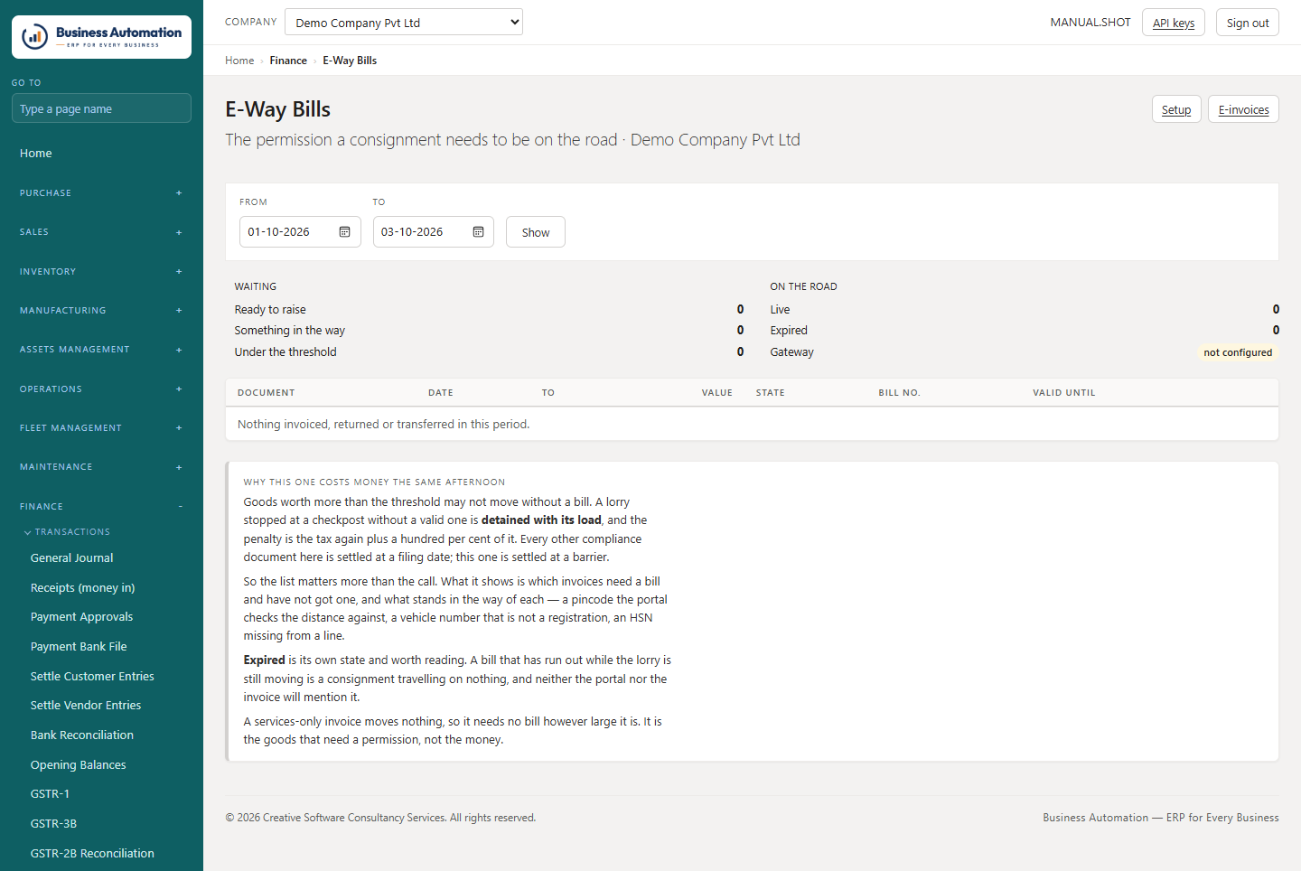Open Settle Customer Entries
Image resolution: width=1301 pixels, height=871 pixels.
[92, 676]
